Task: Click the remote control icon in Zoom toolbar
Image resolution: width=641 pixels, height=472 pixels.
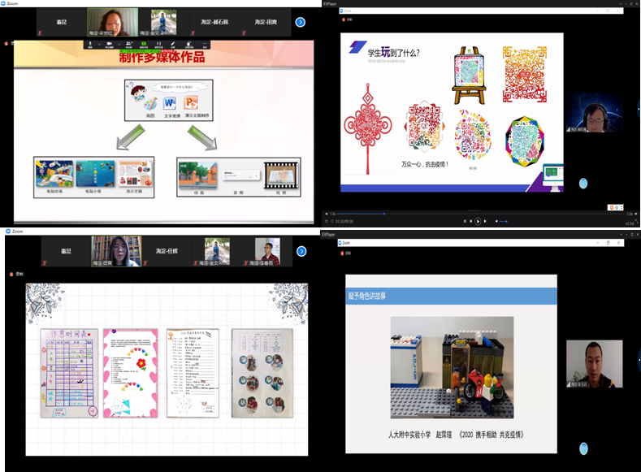Action: 188,43
